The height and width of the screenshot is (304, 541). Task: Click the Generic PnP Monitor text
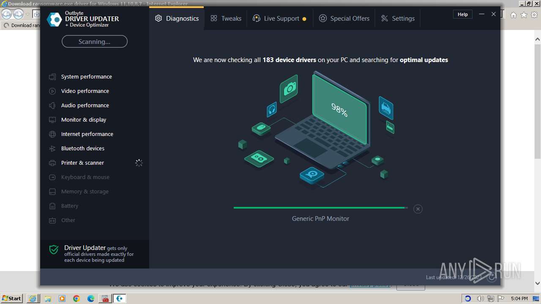pyautogui.click(x=320, y=219)
